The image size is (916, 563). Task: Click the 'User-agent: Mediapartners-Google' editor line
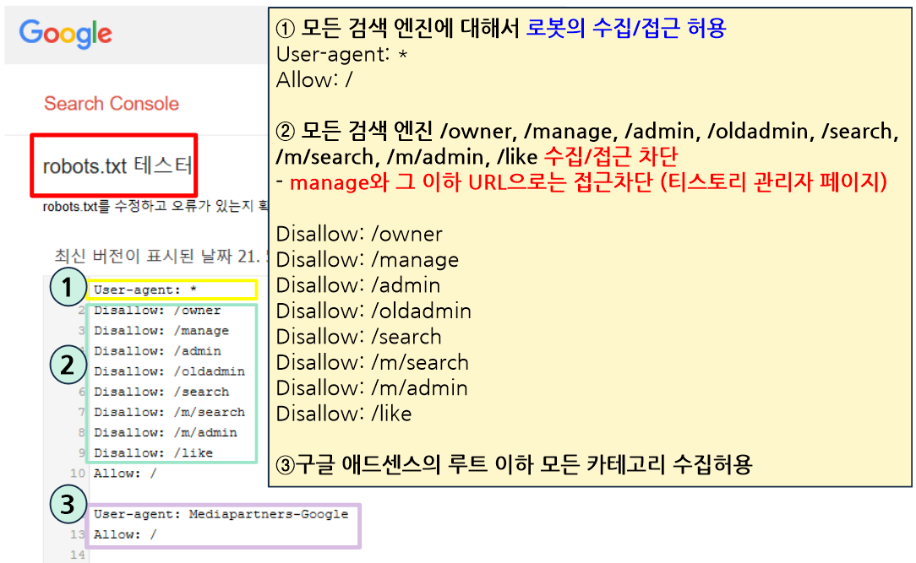[x=221, y=514]
